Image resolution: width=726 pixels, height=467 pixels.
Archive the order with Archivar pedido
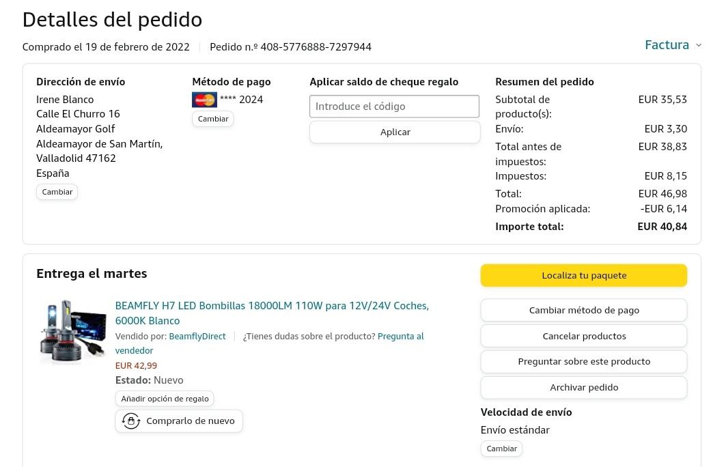[x=583, y=387]
